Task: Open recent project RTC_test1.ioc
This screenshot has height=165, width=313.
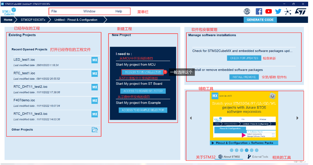Action: pos(24,73)
